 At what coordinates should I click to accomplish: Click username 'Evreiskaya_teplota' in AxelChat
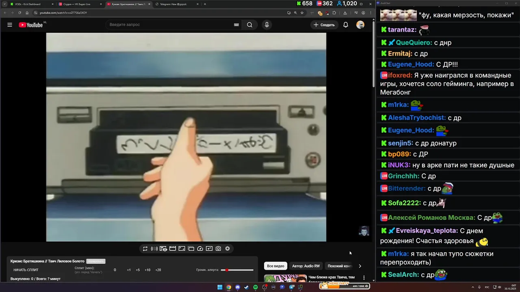point(427,231)
